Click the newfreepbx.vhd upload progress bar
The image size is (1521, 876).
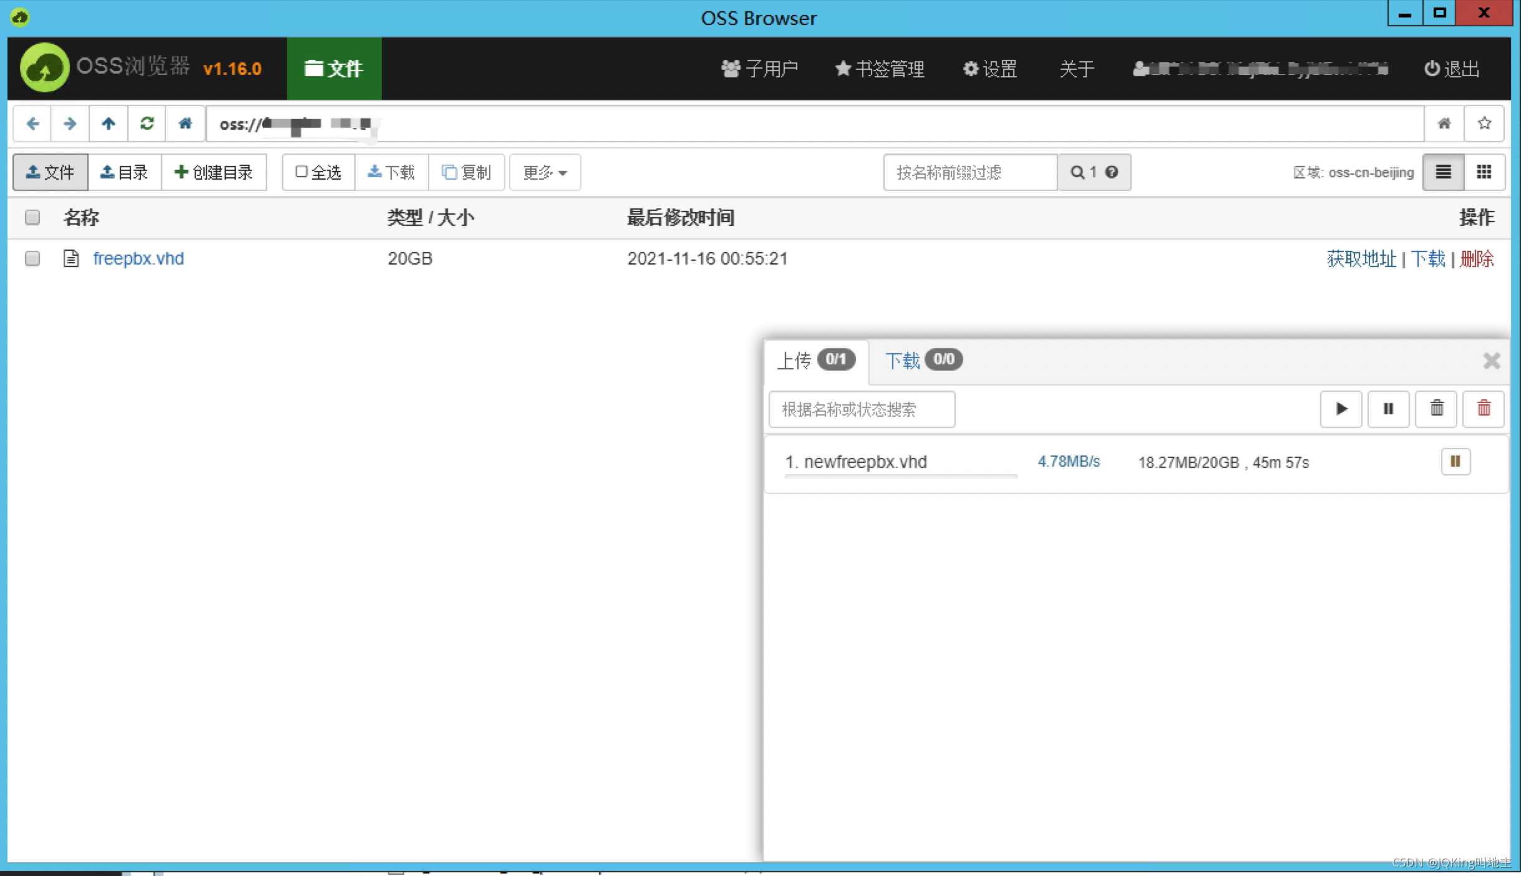click(901, 477)
